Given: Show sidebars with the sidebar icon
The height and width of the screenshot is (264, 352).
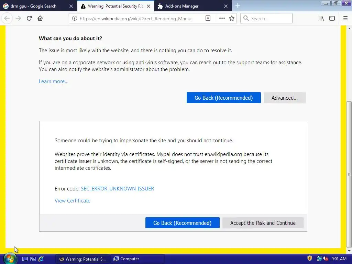Looking at the screenshot, I should tap(332, 19).
